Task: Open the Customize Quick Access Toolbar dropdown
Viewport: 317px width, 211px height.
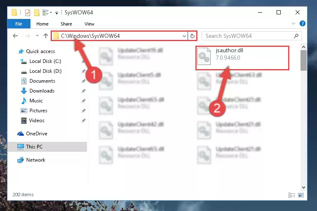Action: (57, 13)
